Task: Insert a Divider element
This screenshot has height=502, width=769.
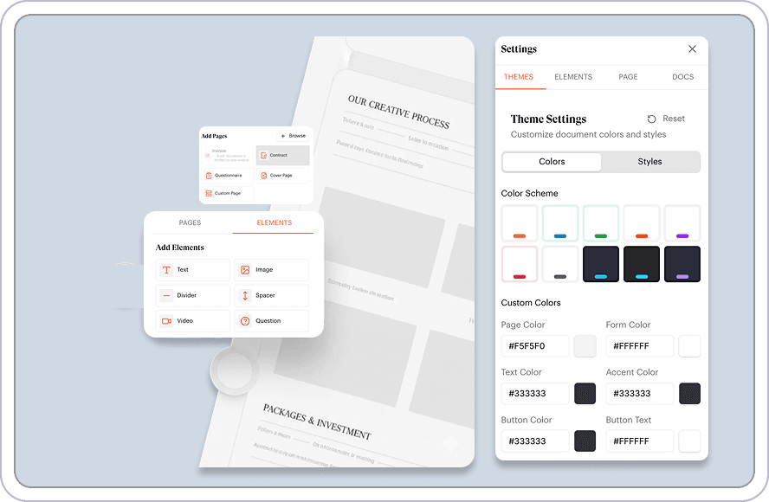Action: pos(193,295)
